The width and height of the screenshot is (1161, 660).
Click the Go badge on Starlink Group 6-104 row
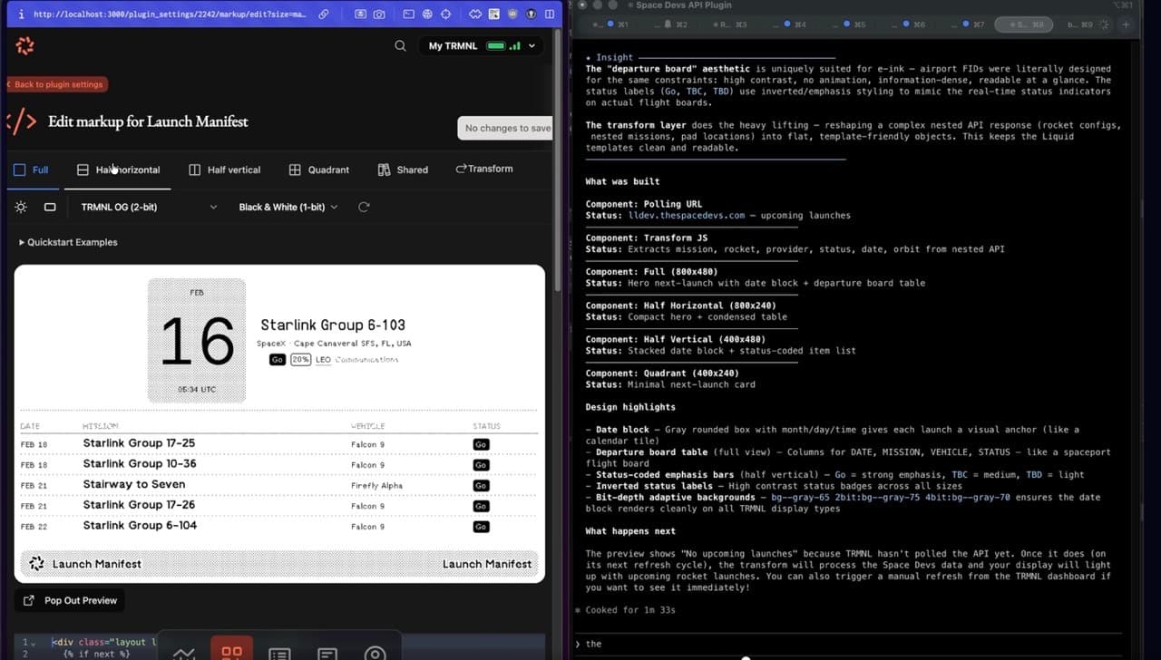coord(481,527)
